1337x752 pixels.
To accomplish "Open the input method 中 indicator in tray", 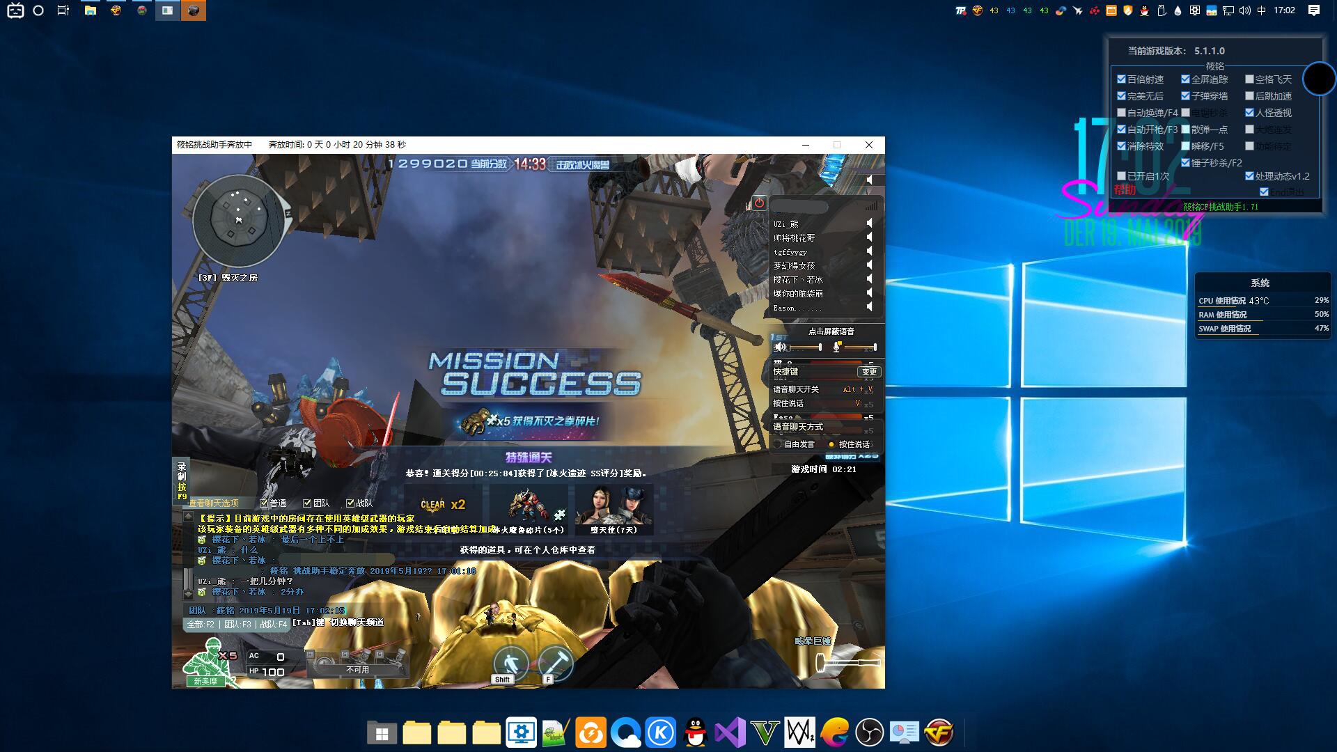I will pos(1262,10).
